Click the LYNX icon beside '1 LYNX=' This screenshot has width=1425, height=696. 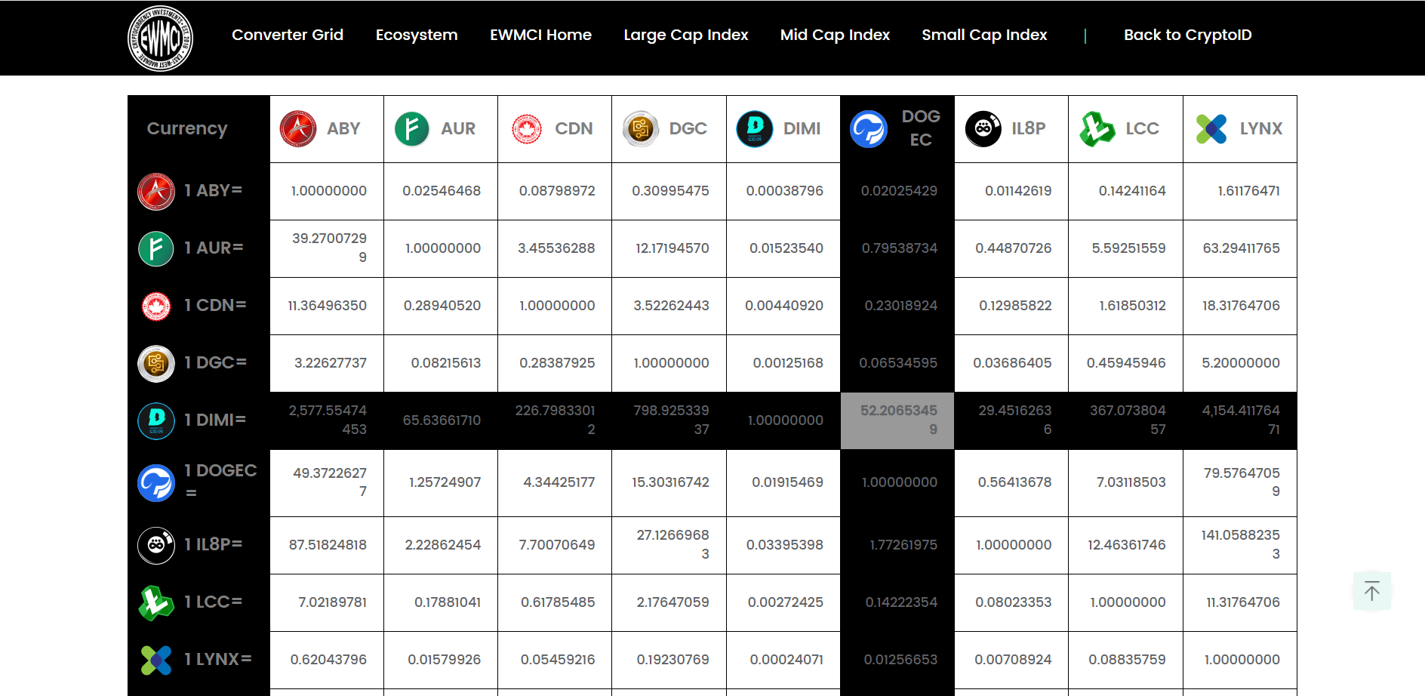(156, 660)
